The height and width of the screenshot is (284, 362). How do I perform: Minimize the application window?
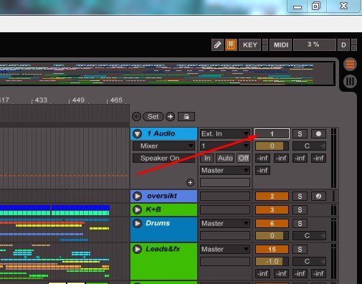[297, 6]
